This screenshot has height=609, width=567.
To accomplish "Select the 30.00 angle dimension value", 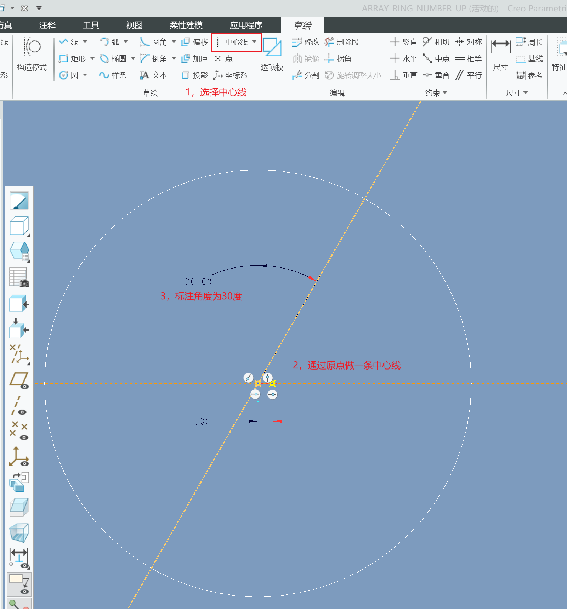I will 199,282.
